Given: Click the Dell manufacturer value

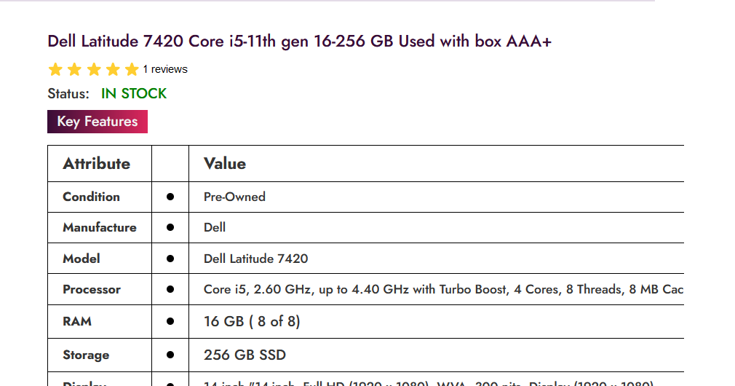Looking at the screenshot, I should coord(215,227).
